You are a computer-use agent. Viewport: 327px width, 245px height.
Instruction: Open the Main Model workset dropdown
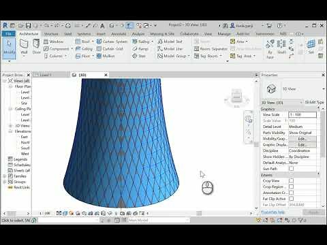tap(187, 220)
